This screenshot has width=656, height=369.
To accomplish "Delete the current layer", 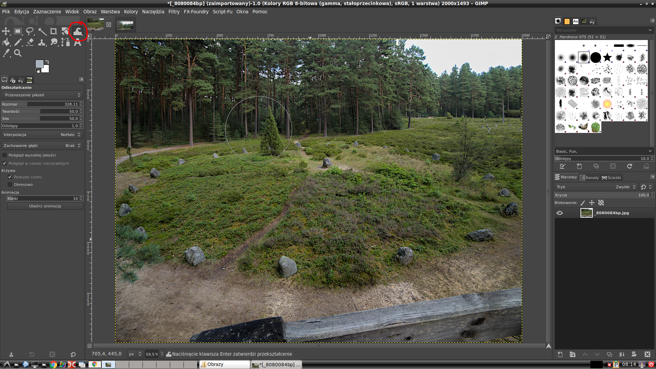I will 647,355.
